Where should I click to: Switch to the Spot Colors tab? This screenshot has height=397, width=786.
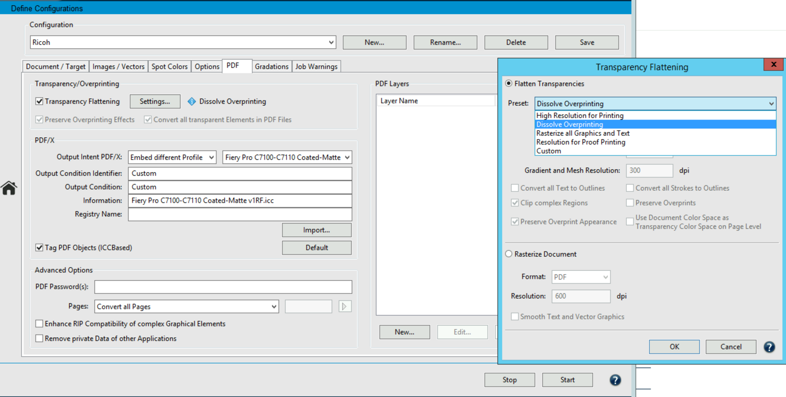(169, 67)
